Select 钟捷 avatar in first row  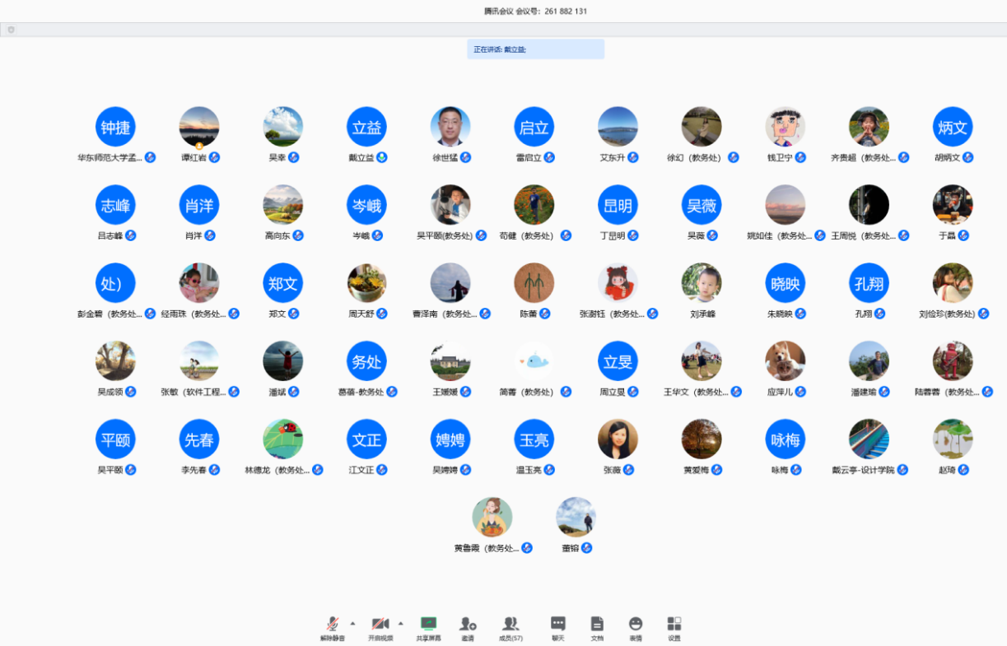115,127
